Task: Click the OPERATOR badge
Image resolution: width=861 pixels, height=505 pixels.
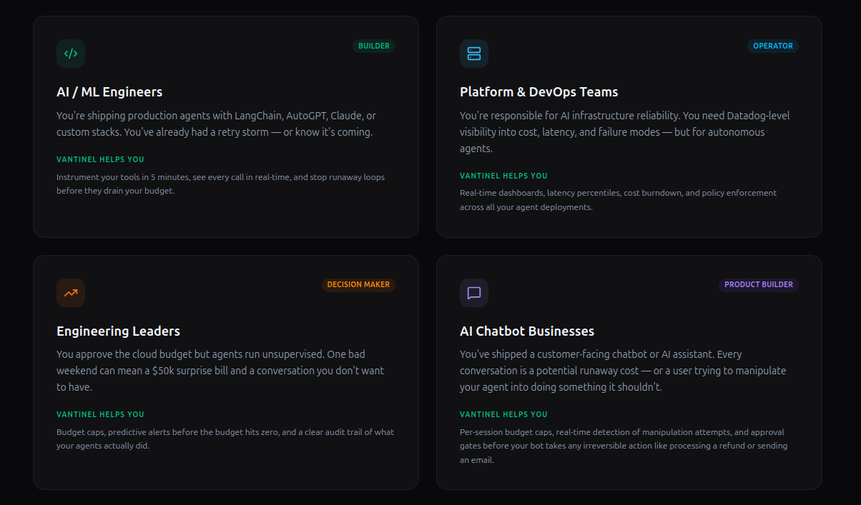Action: (x=773, y=46)
